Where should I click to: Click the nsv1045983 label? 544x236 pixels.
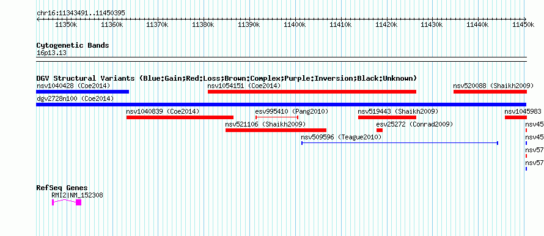523,111
